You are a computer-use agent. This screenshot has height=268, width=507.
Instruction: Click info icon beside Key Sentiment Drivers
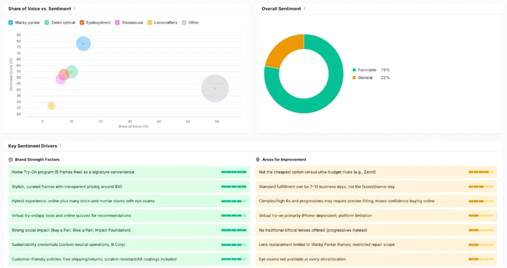60,146
